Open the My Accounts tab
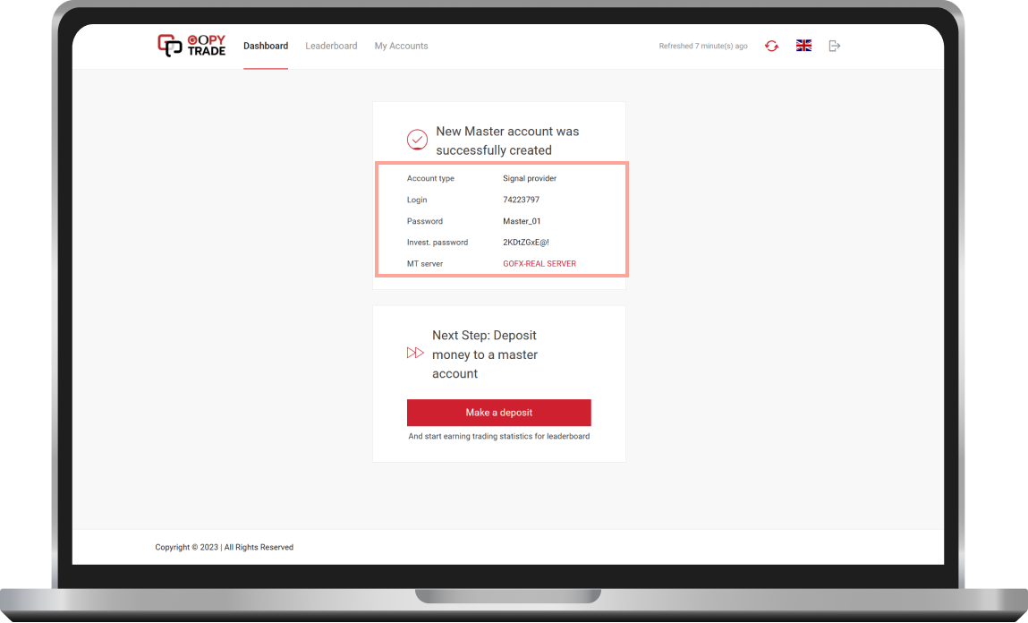Image resolution: width=1028 pixels, height=623 pixels. click(401, 46)
